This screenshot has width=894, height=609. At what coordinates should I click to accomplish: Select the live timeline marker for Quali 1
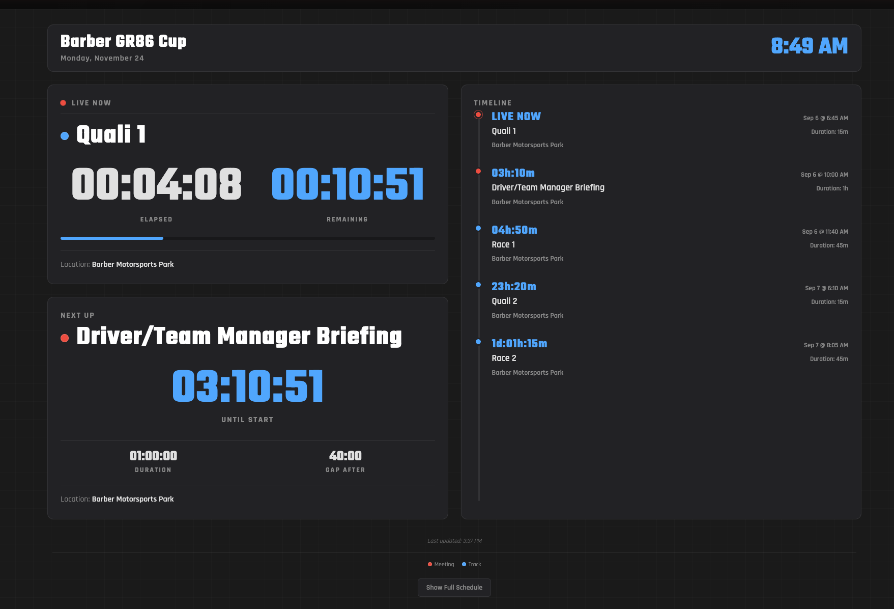pos(478,115)
